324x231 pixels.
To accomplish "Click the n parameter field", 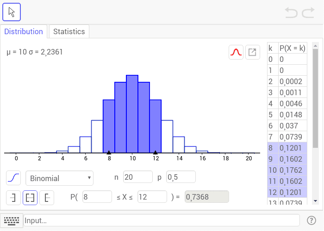I will pos(138,177).
